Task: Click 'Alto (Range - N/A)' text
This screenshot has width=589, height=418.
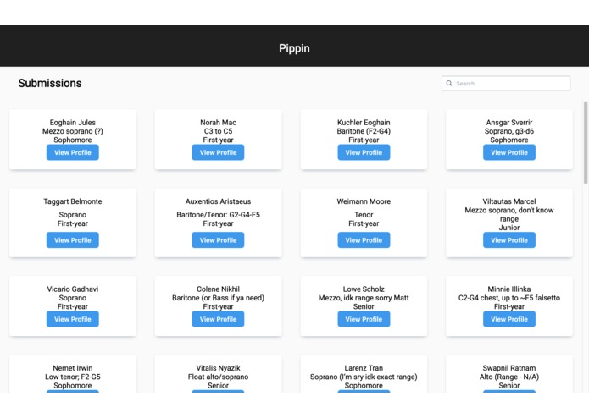Action: point(509,377)
